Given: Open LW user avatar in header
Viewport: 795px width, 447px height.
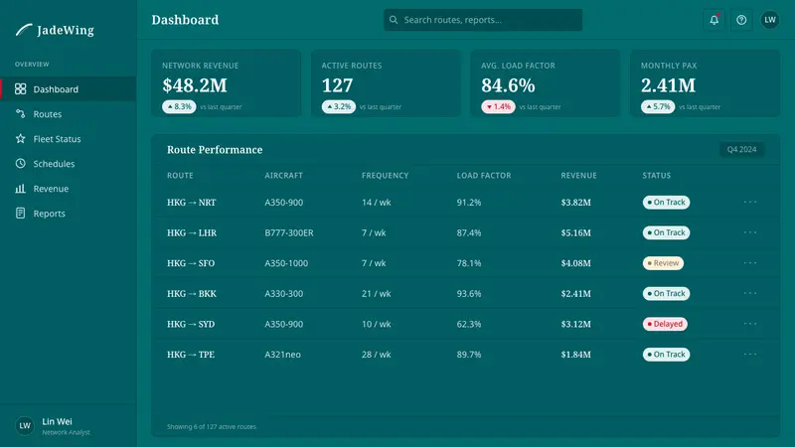Looking at the screenshot, I should 769,20.
